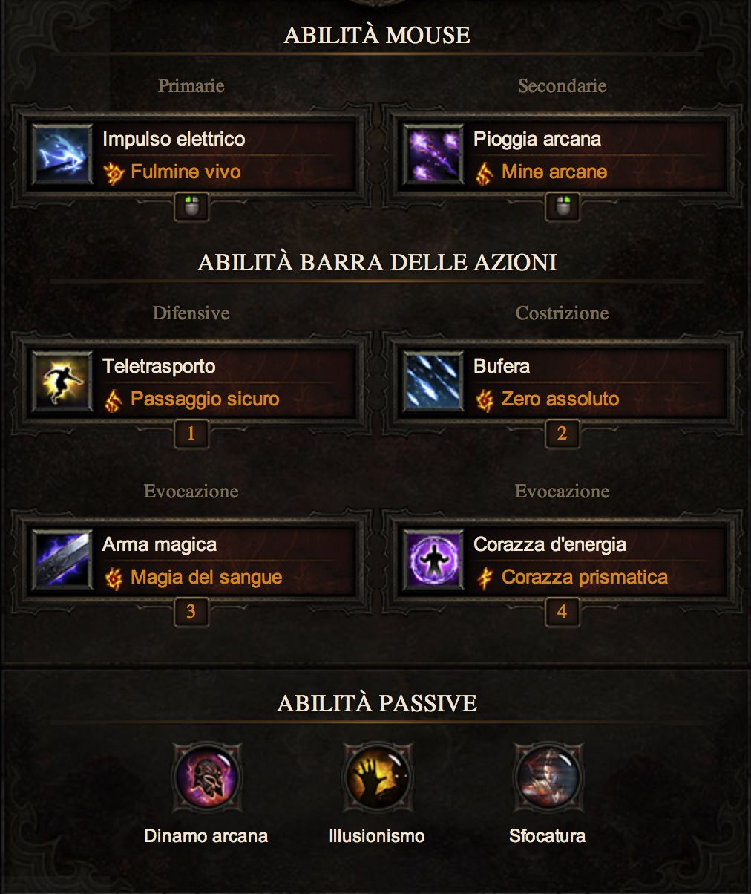Click the right mouse button indicator
Screen dimensions: 751x894
(562, 207)
